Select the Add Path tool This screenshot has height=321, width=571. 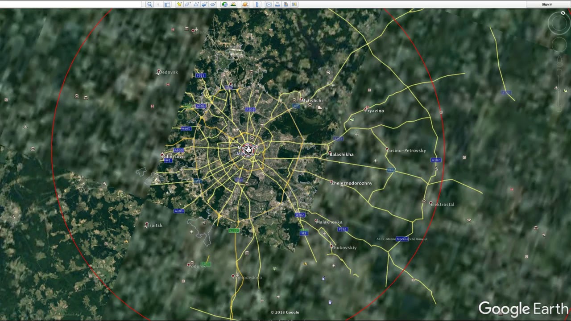[196, 4]
